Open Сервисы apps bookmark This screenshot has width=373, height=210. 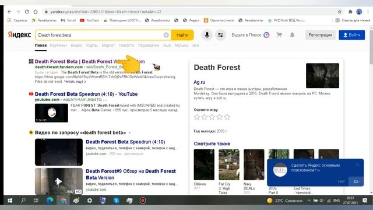tap(17, 20)
